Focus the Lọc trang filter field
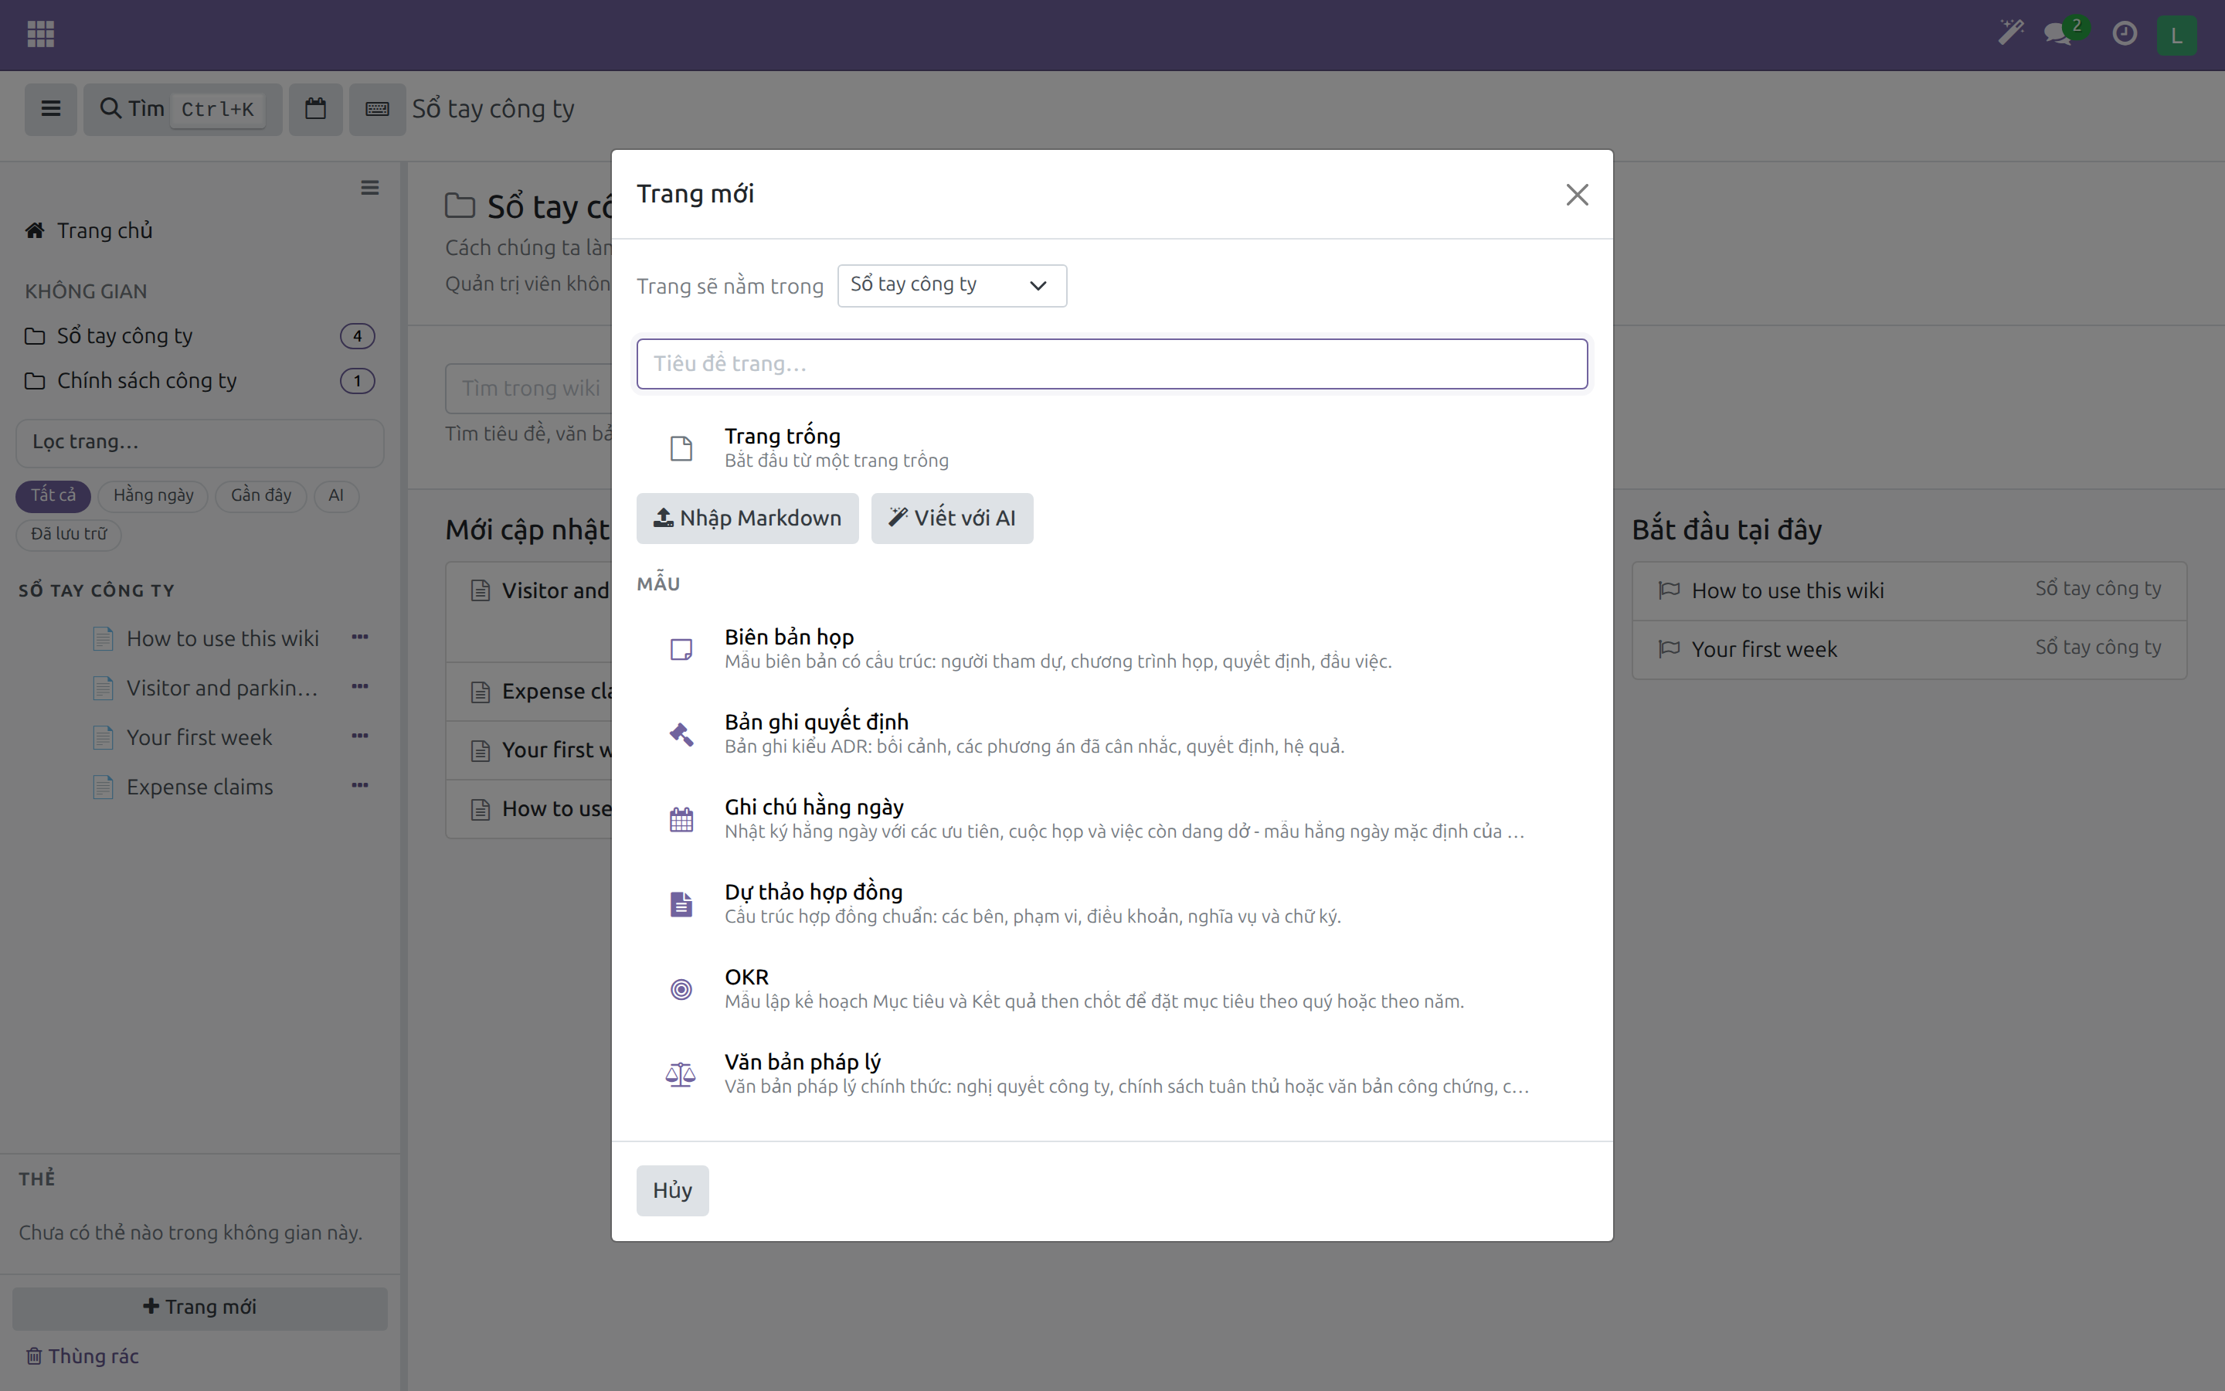The height and width of the screenshot is (1391, 2225). point(199,443)
